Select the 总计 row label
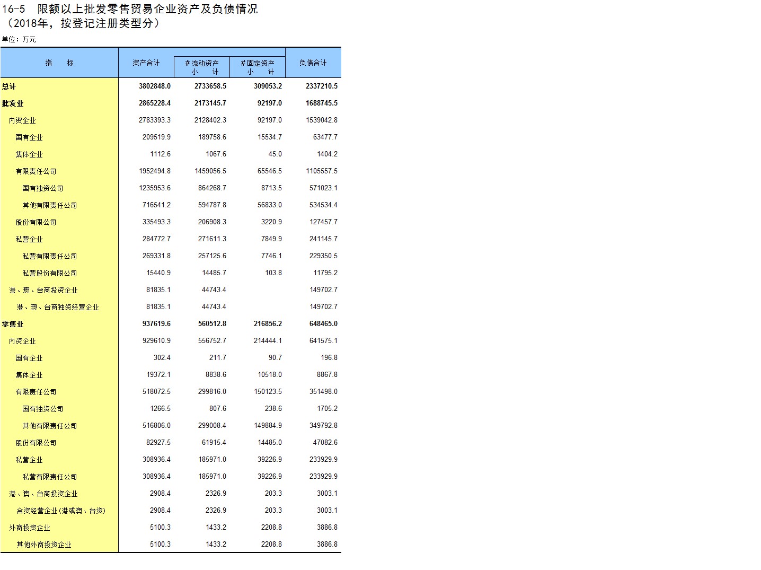The image size is (761, 570). 9,86
